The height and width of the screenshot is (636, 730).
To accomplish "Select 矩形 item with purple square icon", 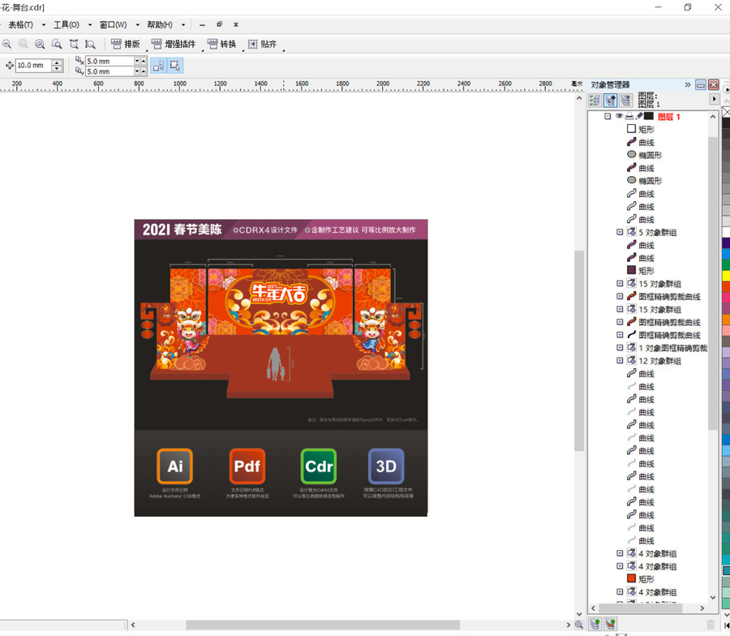I will pyautogui.click(x=646, y=271).
